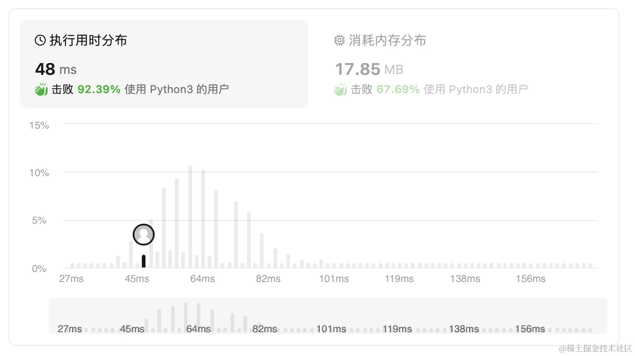Click the 82ms label on the main chart axis
Image resolution: width=635 pixels, height=356 pixels.
tap(268, 279)
